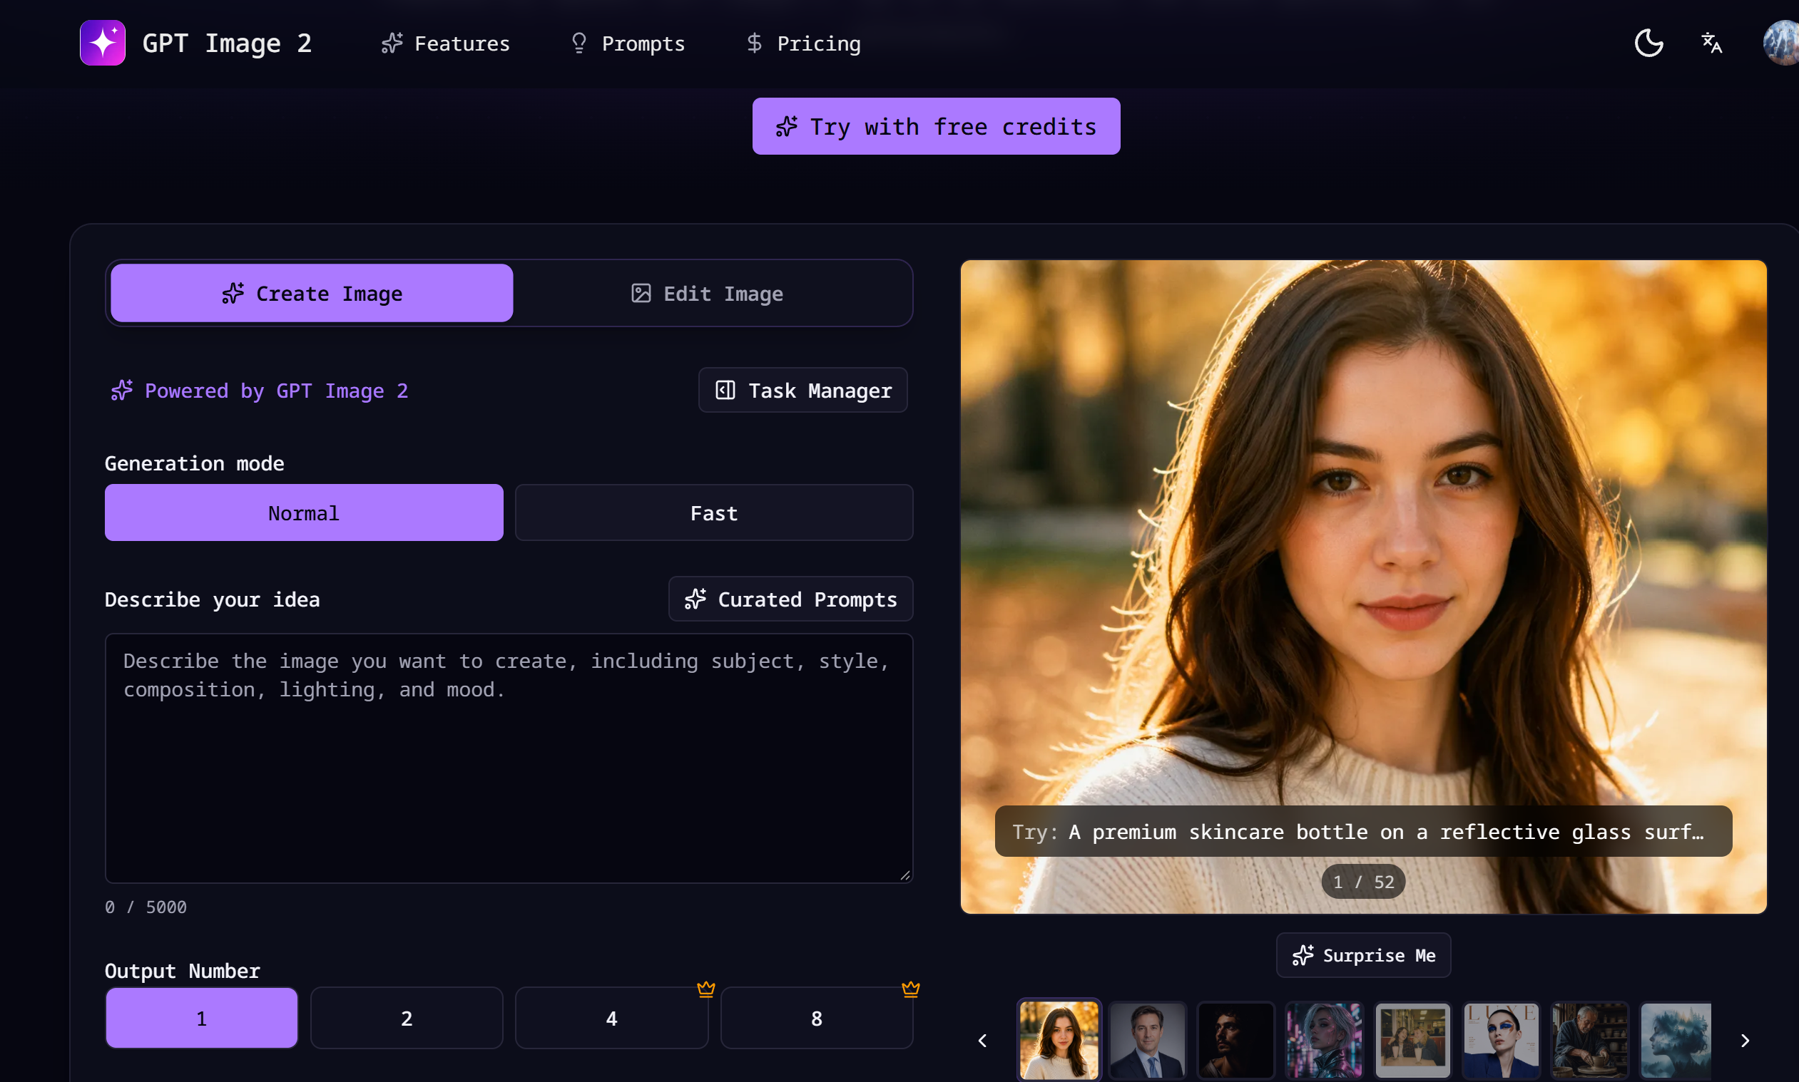Select the autumn woman portrait thumbnail
The image size is (1799, 1082).
coord(1059,1041)
